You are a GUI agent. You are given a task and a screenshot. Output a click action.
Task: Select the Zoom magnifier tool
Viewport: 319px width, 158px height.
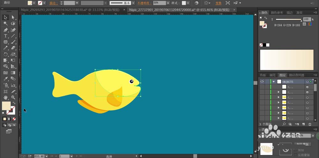click(x=13, y=97)
